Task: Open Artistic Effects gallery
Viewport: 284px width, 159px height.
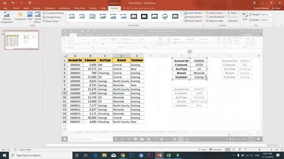Action: tap(38, 18)
